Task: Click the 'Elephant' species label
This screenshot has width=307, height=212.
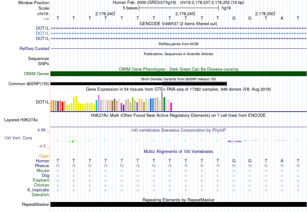Action: click(41, 180)
